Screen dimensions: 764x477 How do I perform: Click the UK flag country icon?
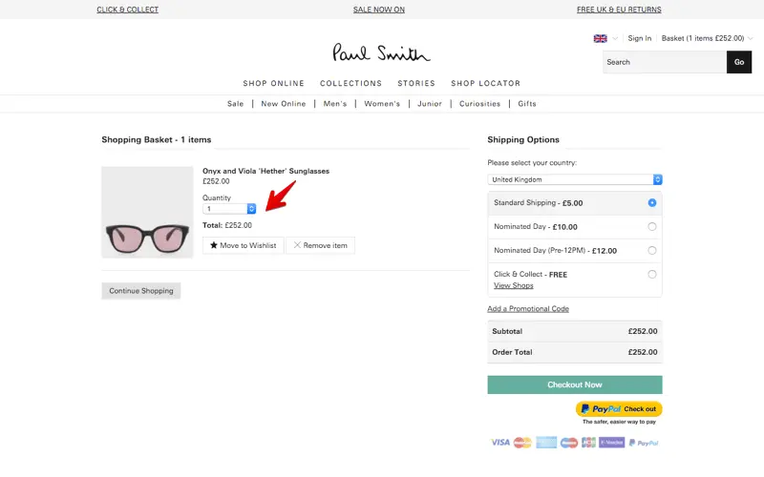(600, 38)
